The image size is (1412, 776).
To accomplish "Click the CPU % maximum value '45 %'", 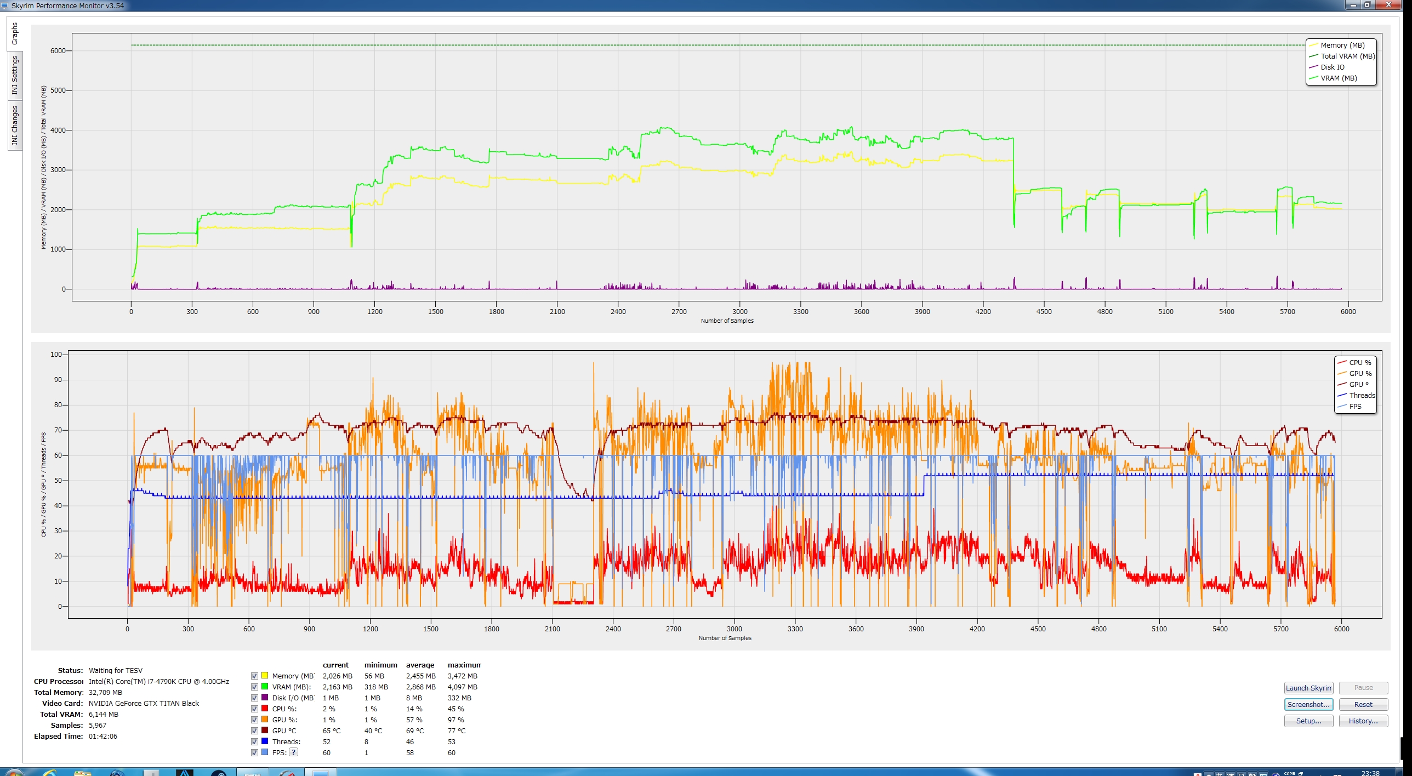I will pos(456,709).
